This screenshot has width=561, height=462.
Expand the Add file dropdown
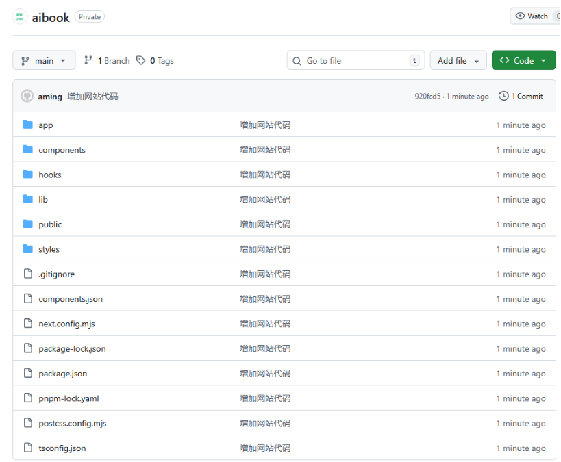tap(458, 60)
